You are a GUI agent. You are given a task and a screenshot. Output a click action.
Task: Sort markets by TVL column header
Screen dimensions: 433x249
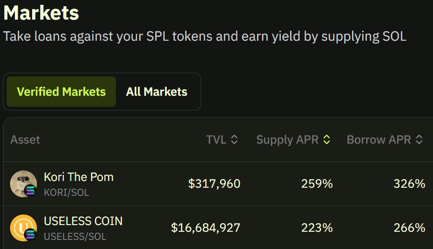tap(216, 140)
